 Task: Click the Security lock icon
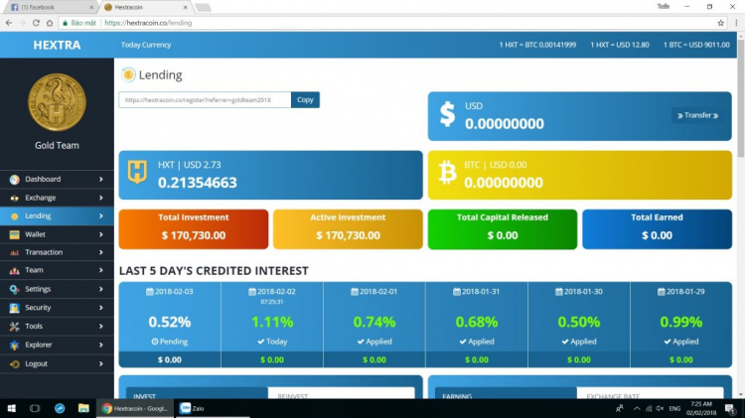click(x=14, y=308)
